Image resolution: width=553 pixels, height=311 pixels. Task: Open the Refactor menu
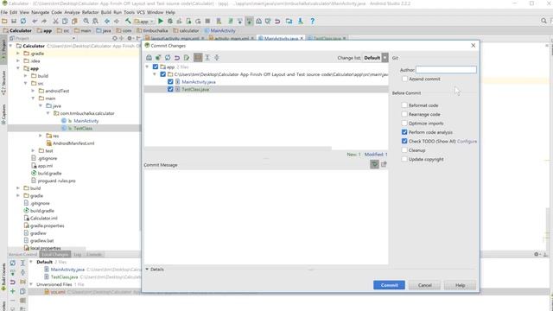coord(90,12)
